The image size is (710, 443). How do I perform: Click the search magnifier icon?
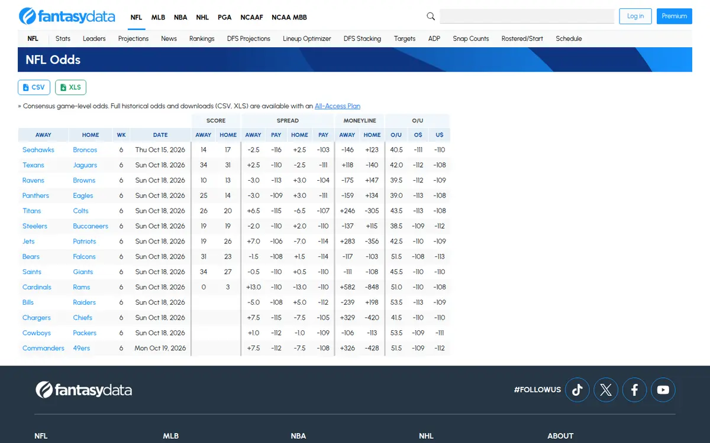pyautogui.click(x=431, y=17)
